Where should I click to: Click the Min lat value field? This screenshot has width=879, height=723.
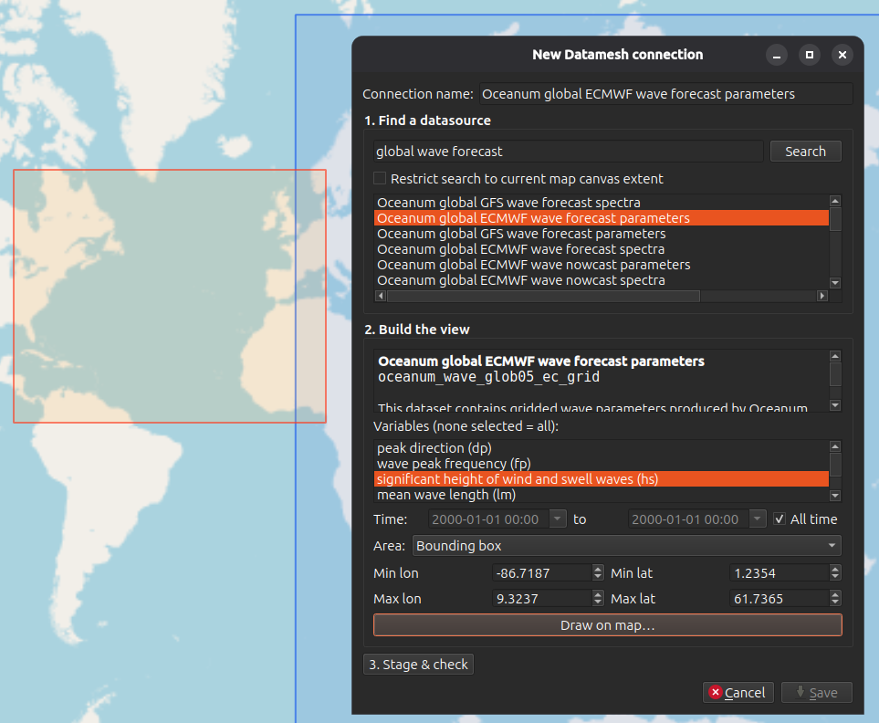pos(780,572)
